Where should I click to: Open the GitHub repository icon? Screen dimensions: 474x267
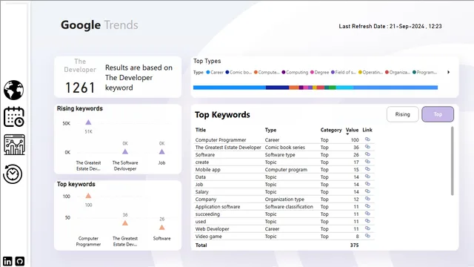pos(20,261)
